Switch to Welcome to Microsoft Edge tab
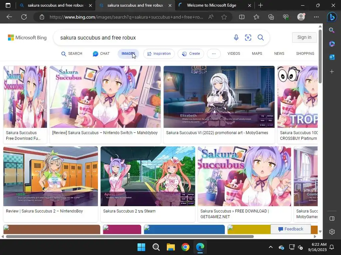Image resolution: width=341 pixels, height=255 pixels. point(211,5)
